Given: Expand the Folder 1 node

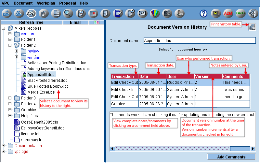Looking at the screenshot, I should pyautogui.click(x=10, y=39).
